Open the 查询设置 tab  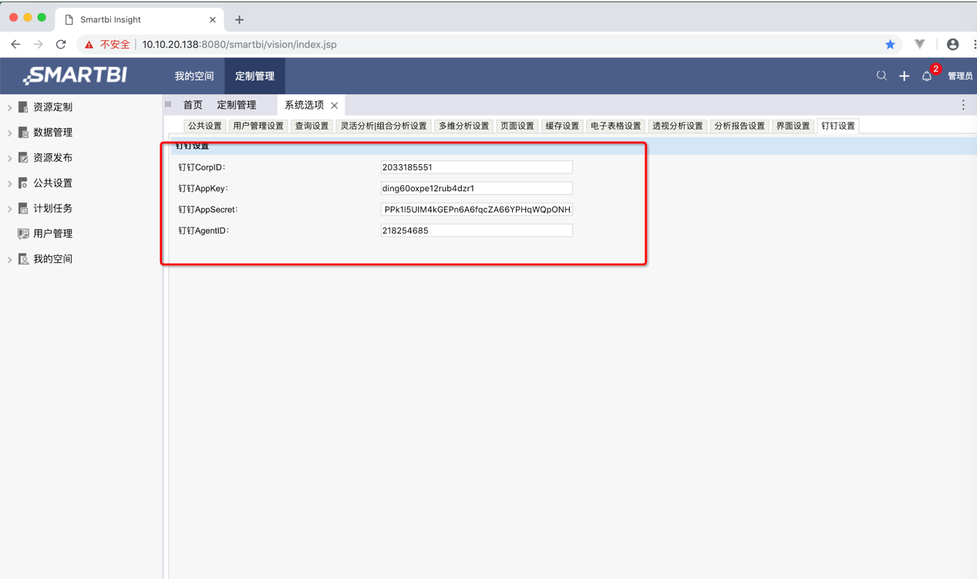(x=312, y=126)
